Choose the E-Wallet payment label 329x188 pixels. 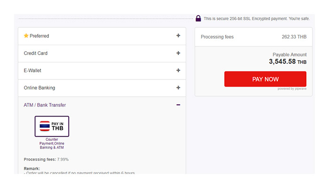[x=33, y=70]
